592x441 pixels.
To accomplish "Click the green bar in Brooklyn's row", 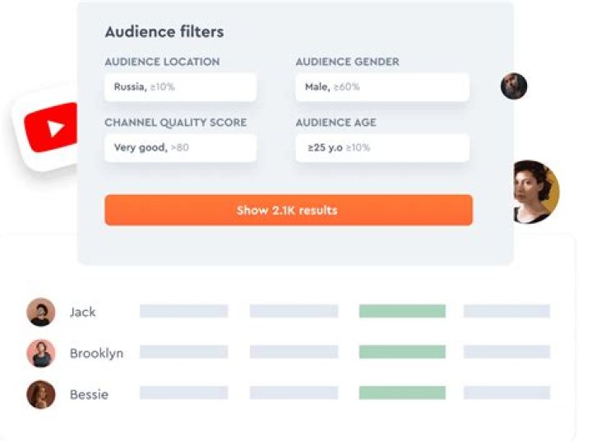I will point(402,352).
